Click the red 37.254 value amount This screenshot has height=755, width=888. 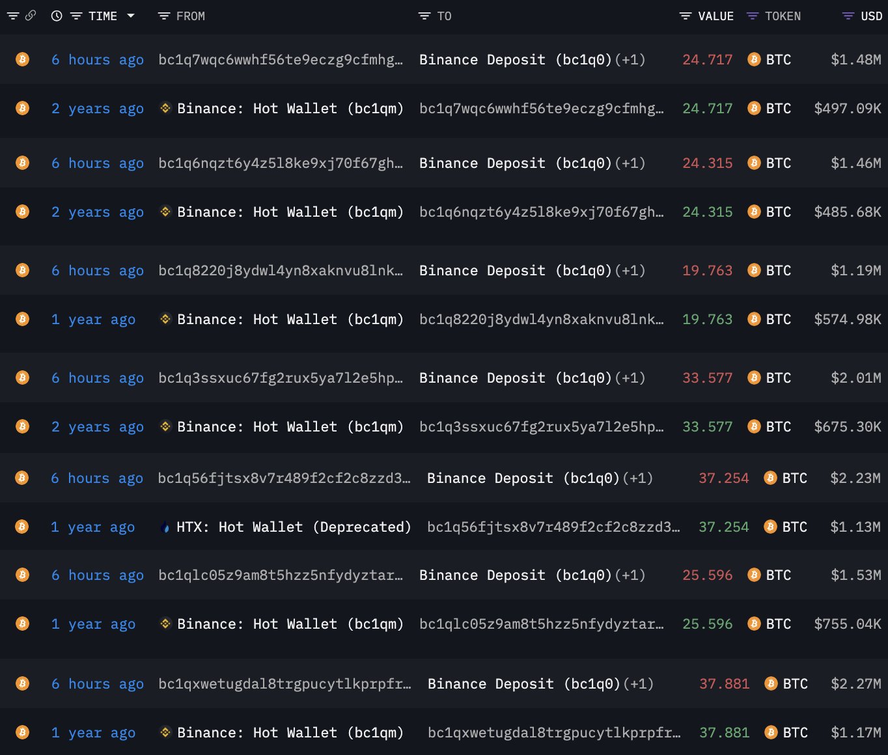point(724,478)
